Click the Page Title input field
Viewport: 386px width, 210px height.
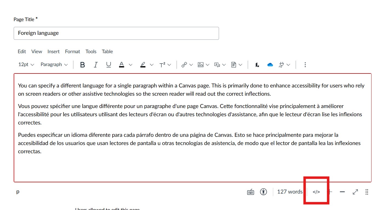[x=116, y=33]
